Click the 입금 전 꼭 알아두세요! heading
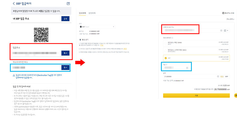237x118 pixels. [x=22, y=87]
